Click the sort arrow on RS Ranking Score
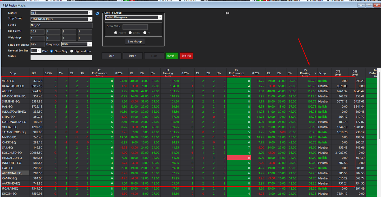 click(x=315, y=73)
